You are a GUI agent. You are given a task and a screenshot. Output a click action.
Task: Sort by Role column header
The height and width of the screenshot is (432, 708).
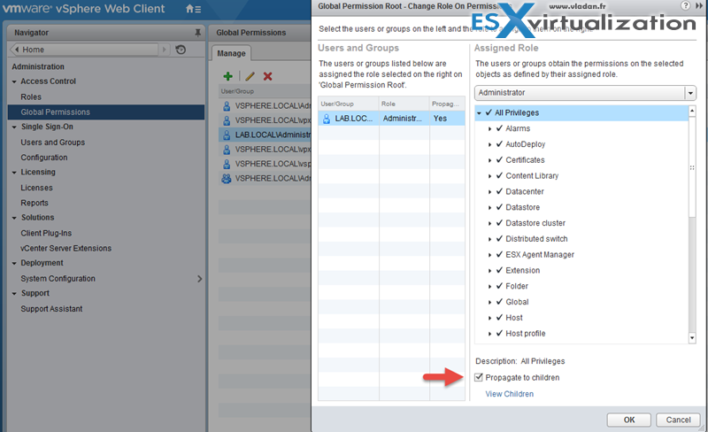coord(404,104)
